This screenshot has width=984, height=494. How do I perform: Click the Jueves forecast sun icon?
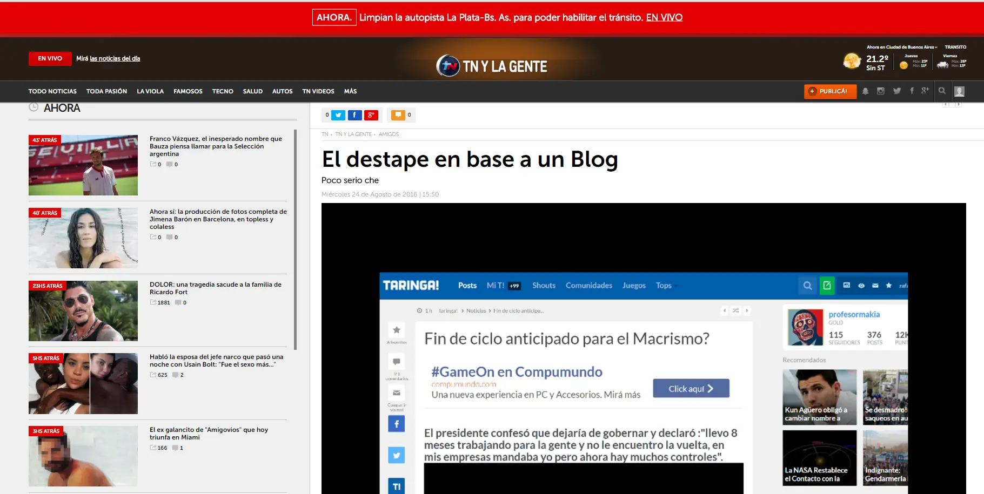(x=903, y=65)
